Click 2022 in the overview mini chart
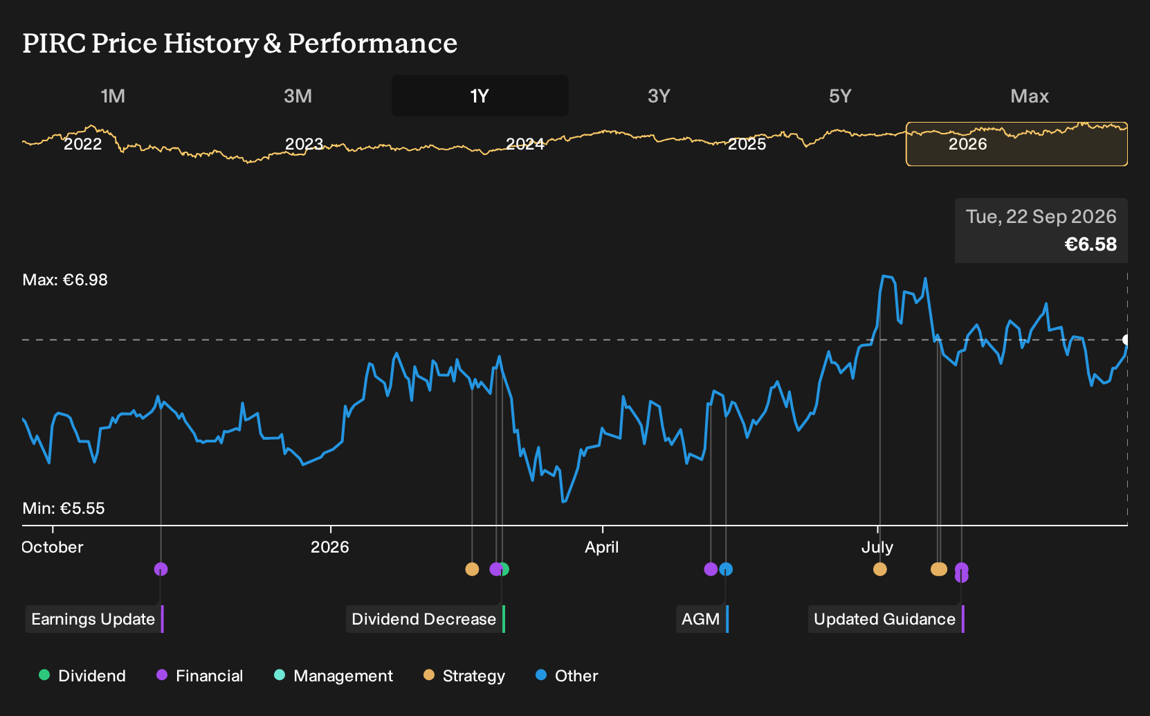 [x=82, y=144]
